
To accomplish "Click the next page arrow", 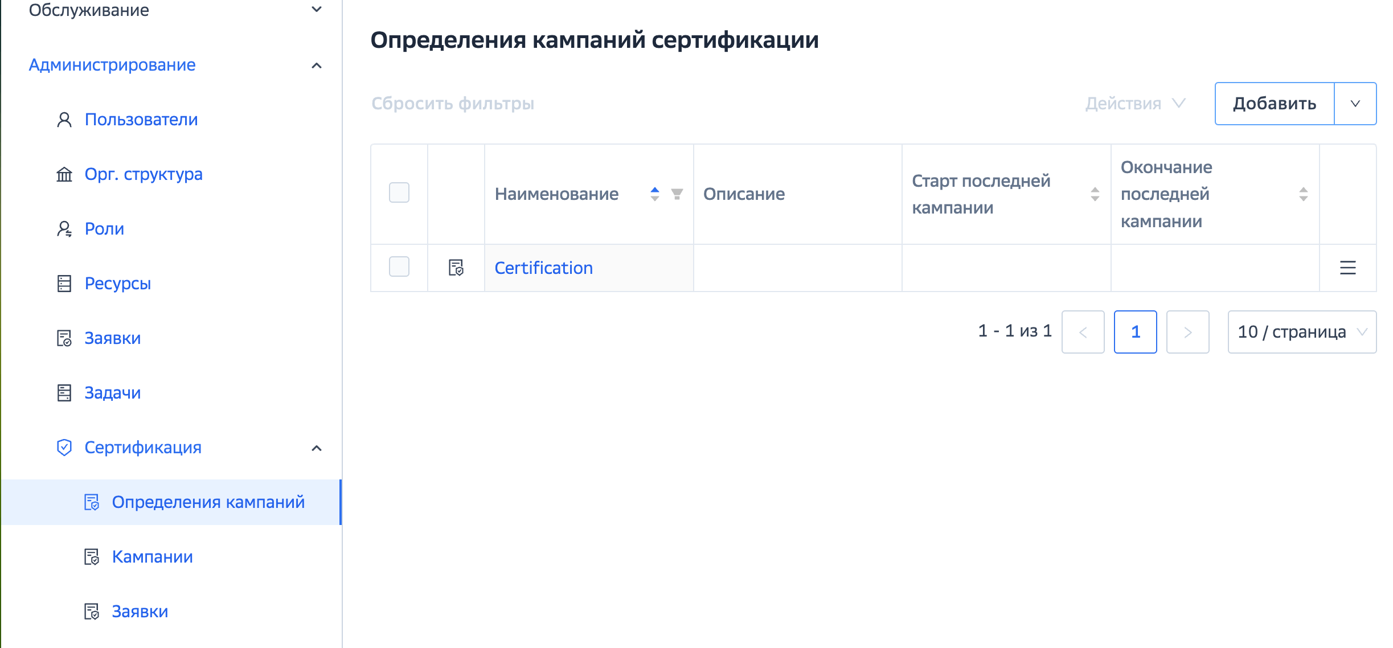I will coord(1188,332).
